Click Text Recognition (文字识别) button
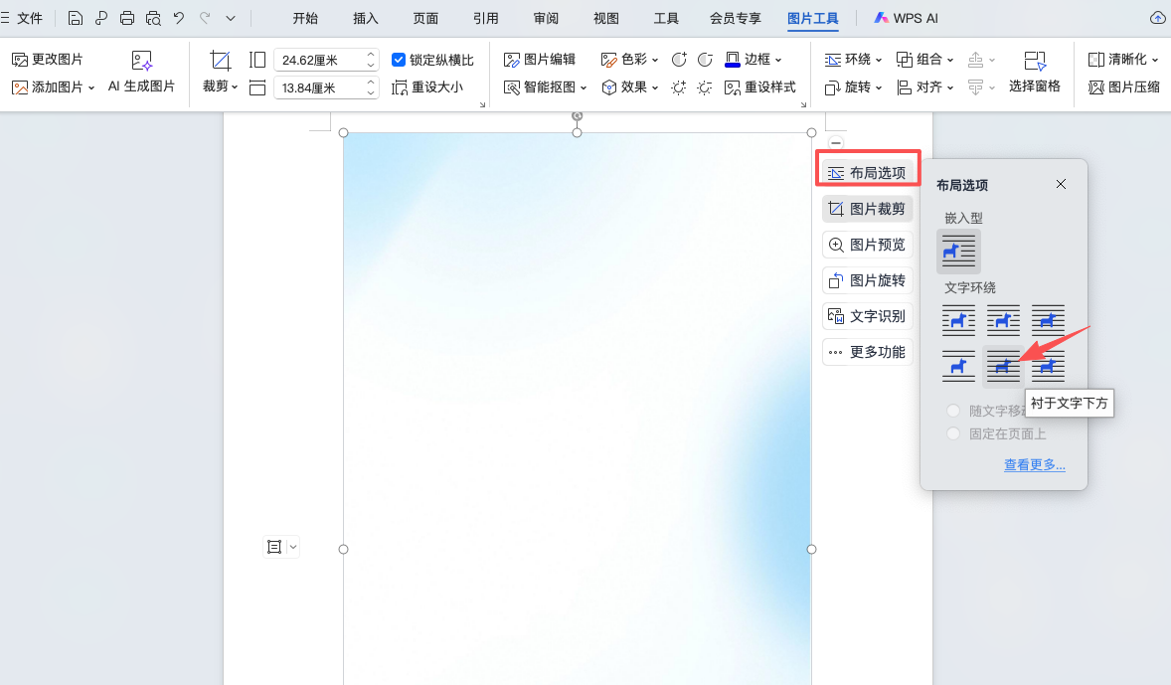 (x=868, y=316)
